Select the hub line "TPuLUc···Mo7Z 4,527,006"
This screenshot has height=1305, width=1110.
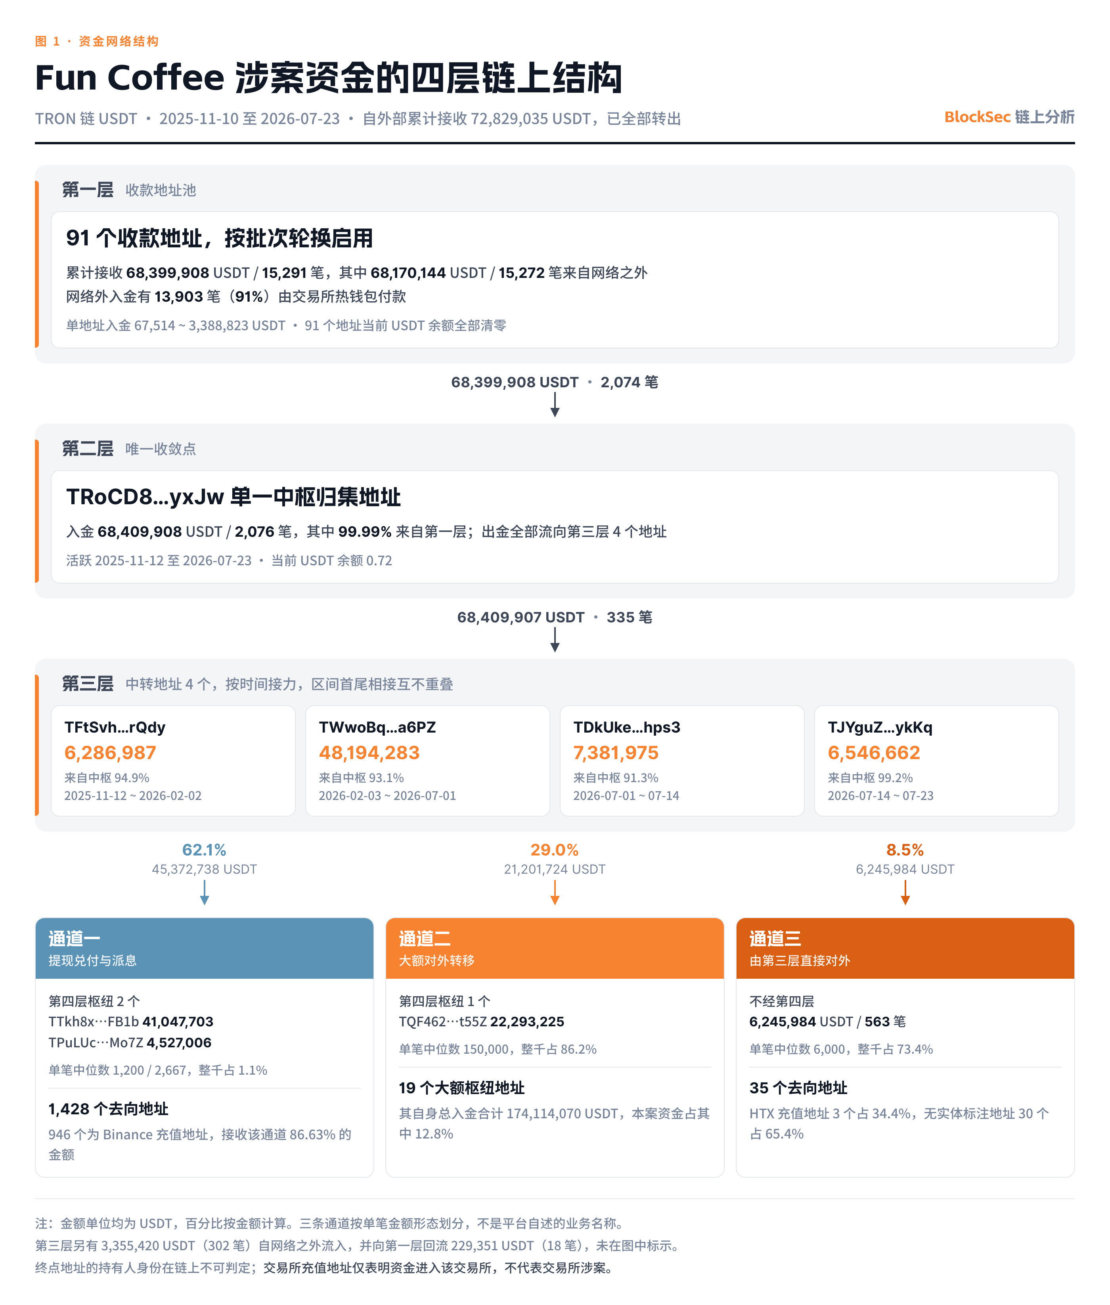pos(130,1042)
